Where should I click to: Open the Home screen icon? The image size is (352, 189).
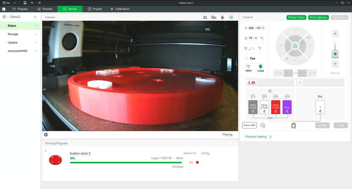(4, 9)
